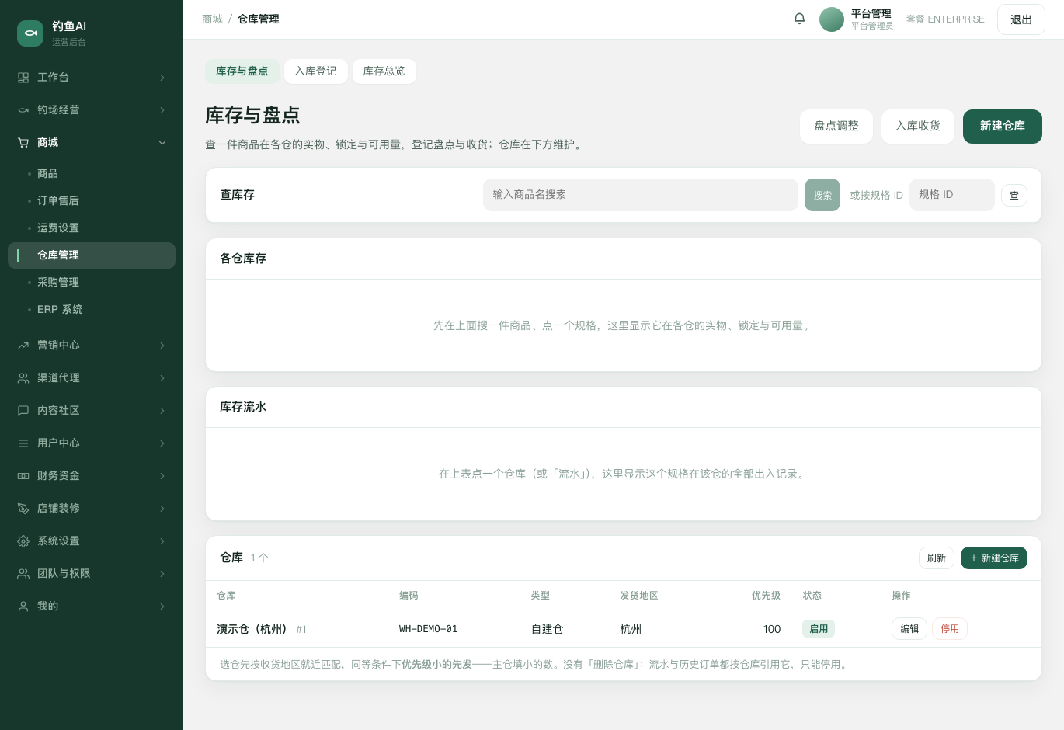Switch to the 入库登记 tab
This screenshot has height=730, width=1064.
coord(316,71)
